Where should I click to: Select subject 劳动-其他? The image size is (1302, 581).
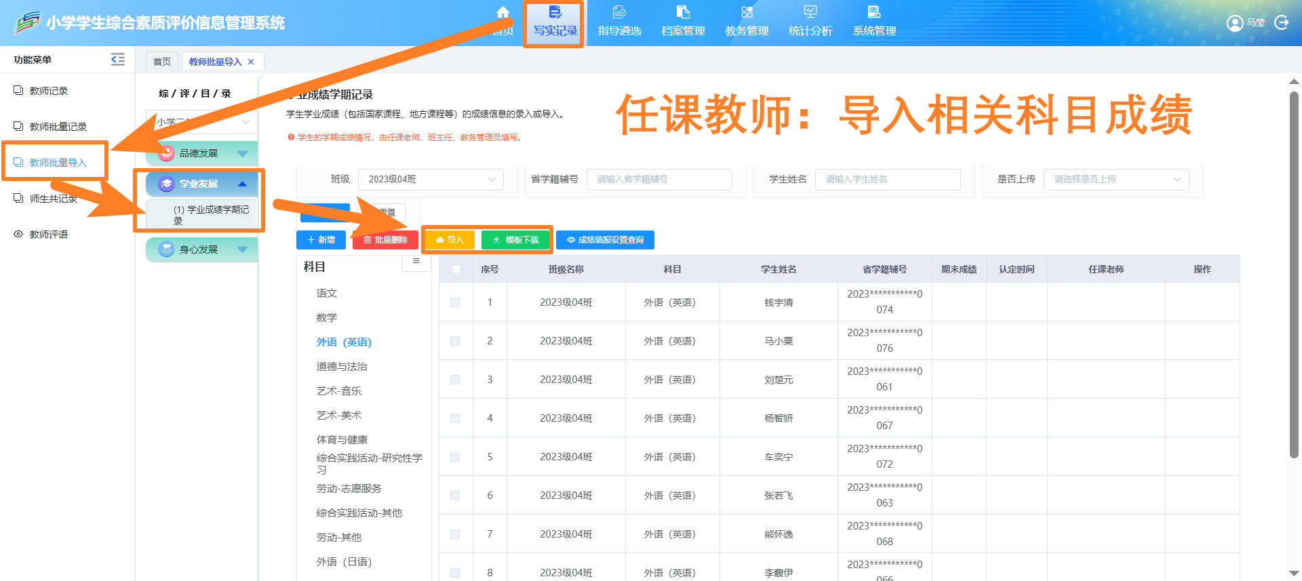[339, 538]
